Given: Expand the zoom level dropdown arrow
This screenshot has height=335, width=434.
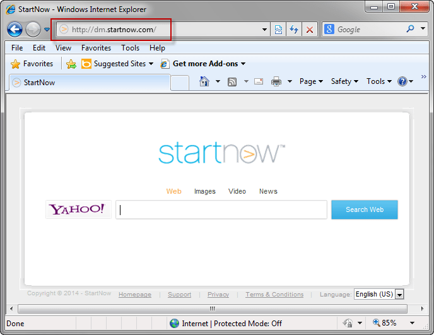Looking at the screenshot, I should pos(412,323).
